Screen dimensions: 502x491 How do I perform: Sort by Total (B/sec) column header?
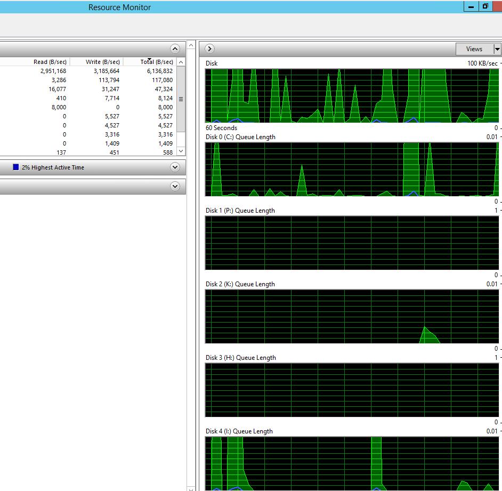[156, 62]
